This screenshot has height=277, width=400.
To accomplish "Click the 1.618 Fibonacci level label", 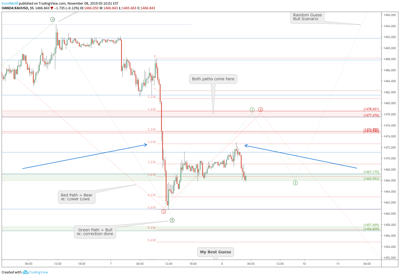I will pos(152,109).
